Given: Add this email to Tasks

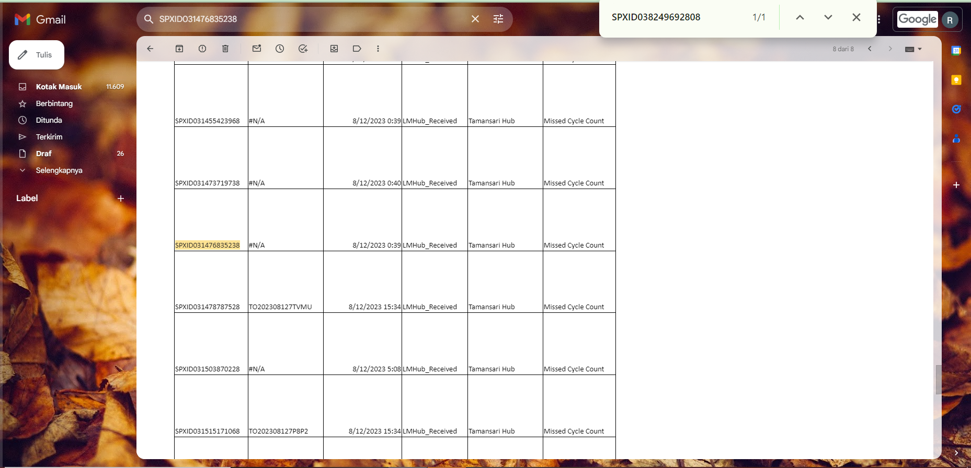Looking at the screenshot, I should tap(303, 49).
